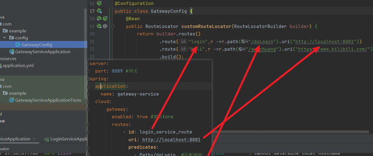Click the id: inlay hint before "login"
Image resolution: width=373 pixels, height=156 pixels.
[x=183, y=42]
